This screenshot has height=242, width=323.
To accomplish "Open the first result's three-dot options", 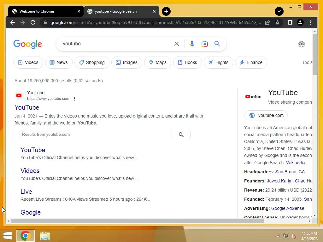I will coord(74,99).
